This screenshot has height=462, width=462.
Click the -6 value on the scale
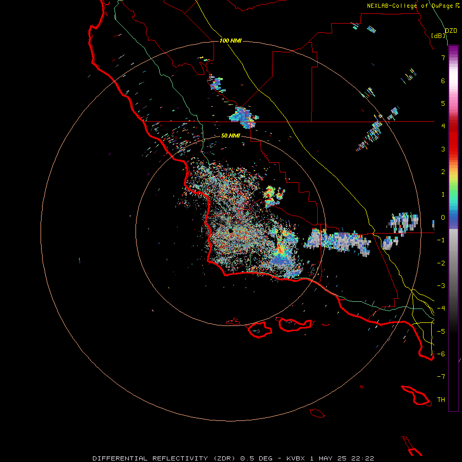[441, 354]
